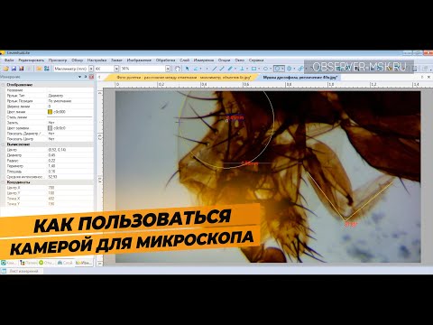Select the line measurement tool
The height and width of the screenshot is (325, 433).
[214, 69]
